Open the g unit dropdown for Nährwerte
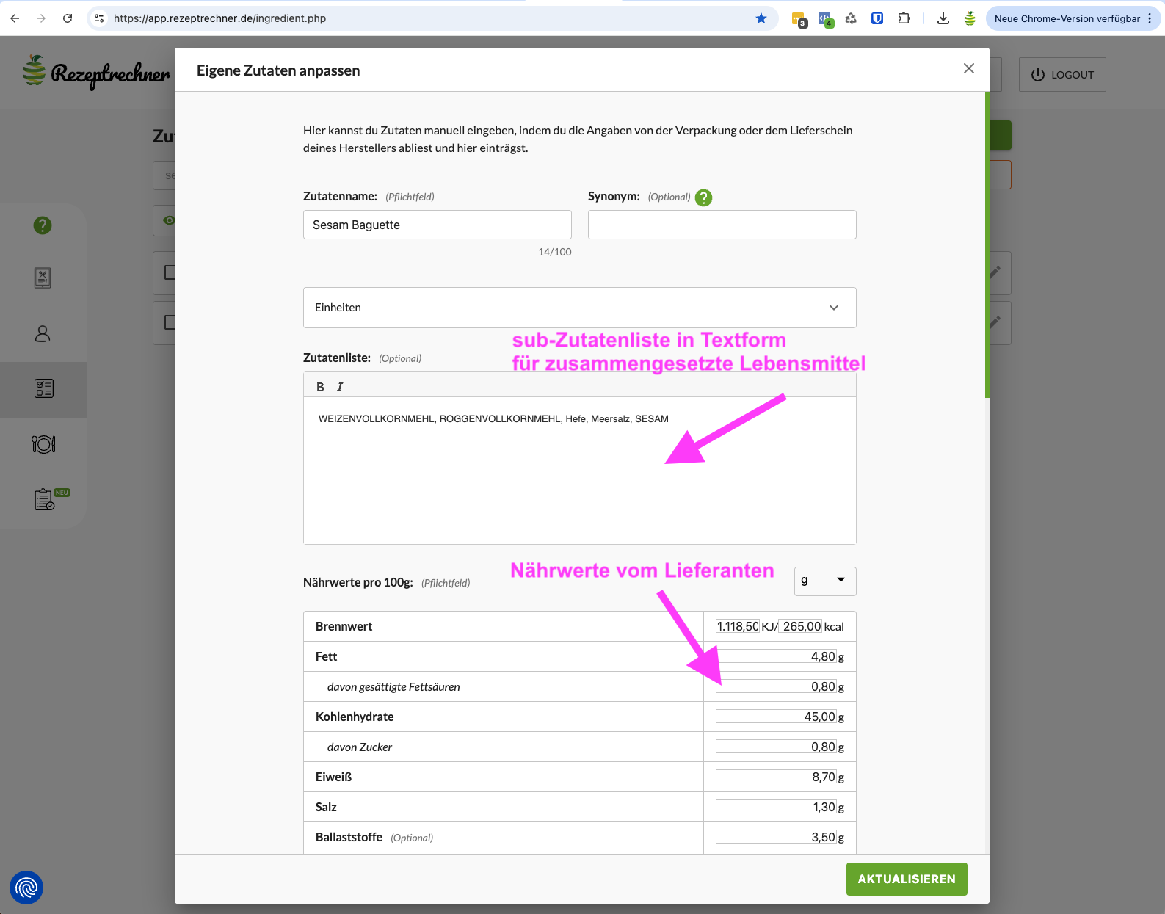 pos(824,581)
